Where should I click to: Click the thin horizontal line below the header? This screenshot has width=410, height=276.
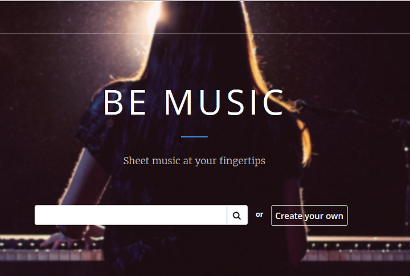pos(205,33)
